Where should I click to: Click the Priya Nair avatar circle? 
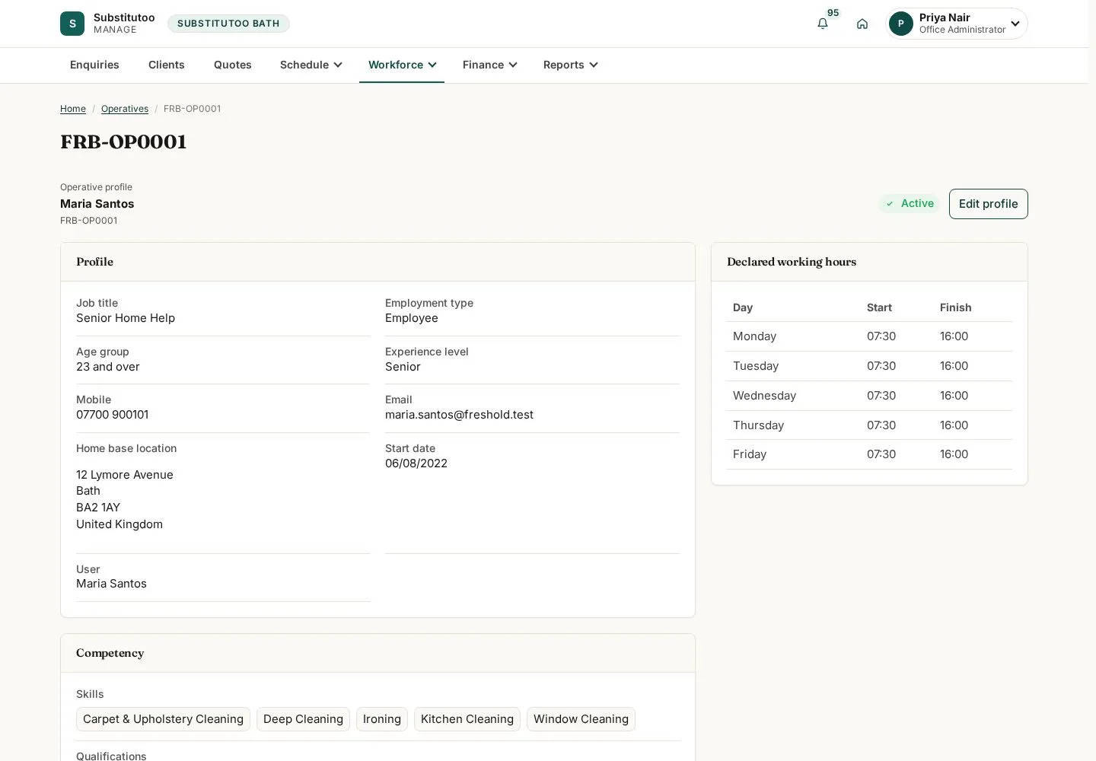(901, 24)
